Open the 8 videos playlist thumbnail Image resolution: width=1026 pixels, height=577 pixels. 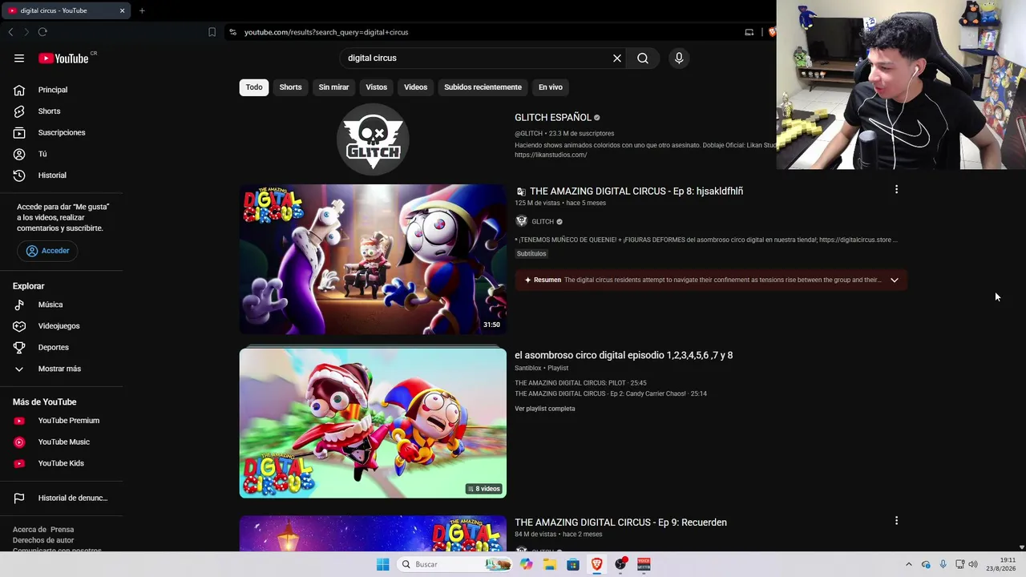click(x=373, y=423)
